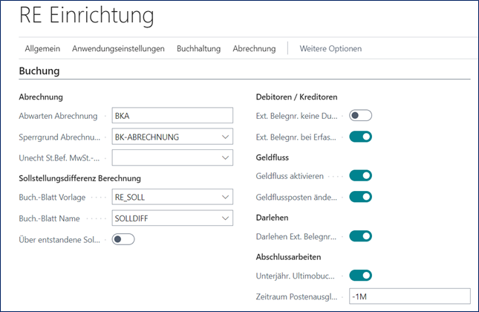This screenshot has height=312, width=479.
Task: Expand the Buch.-Blatt Name dropdown arrow
Action: (x=226, y=218)
